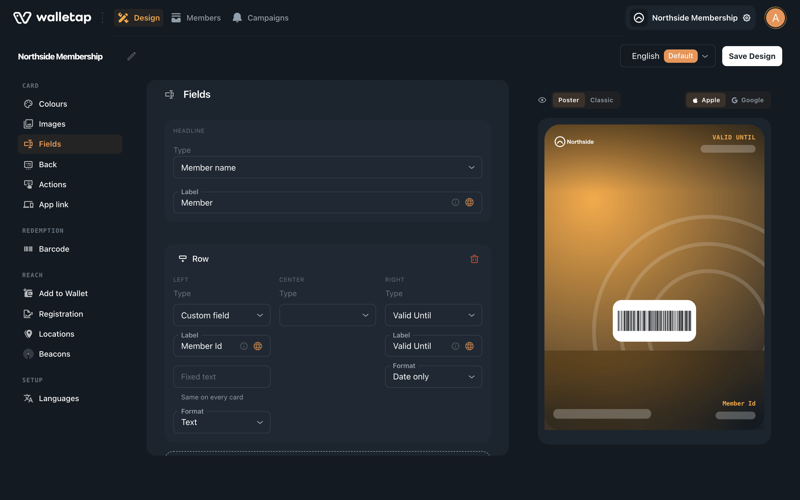Open the Right Type Valid Until dropdown
This screenshot has width=800, height=500.
433,315
